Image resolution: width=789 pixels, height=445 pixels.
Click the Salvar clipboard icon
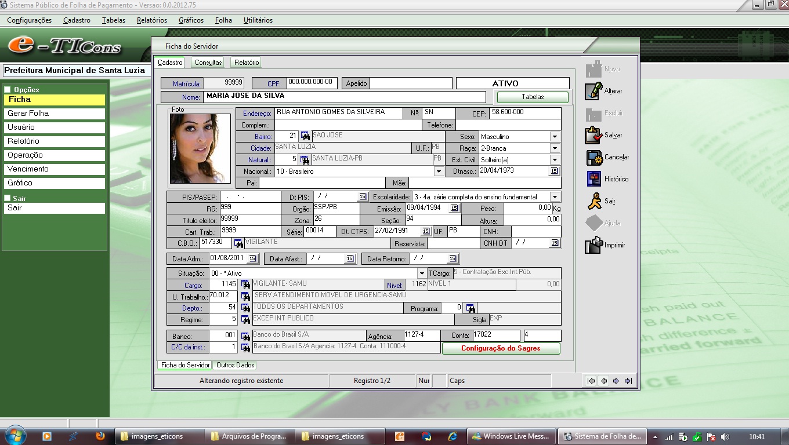593,135
